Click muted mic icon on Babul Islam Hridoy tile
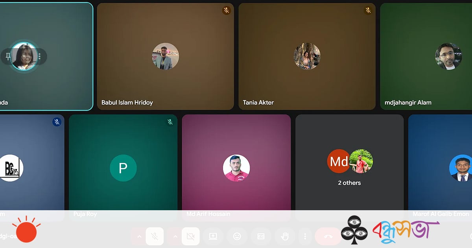Viewport: 472px width, 248px height. point(226,11)
